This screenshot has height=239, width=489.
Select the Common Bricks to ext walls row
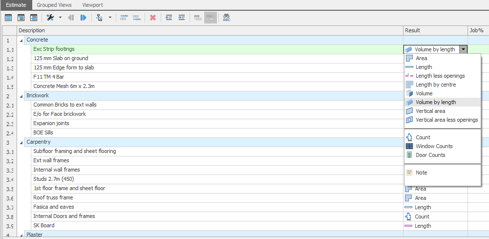click(x=65, y=105)
